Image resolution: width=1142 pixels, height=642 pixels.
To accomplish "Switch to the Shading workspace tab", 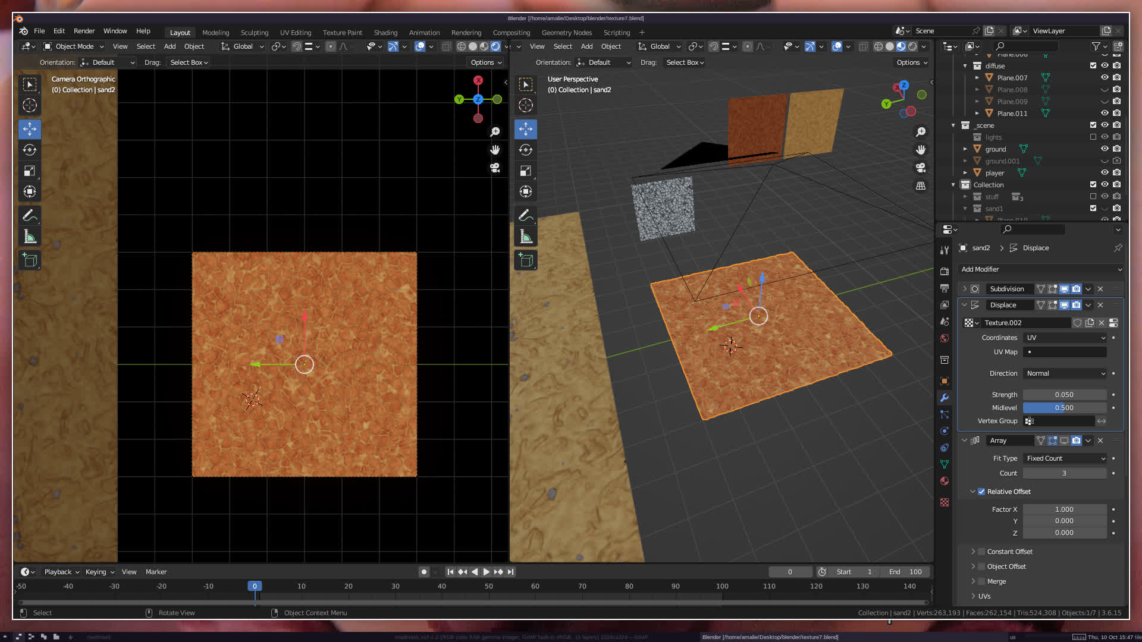I will [385, 33].
